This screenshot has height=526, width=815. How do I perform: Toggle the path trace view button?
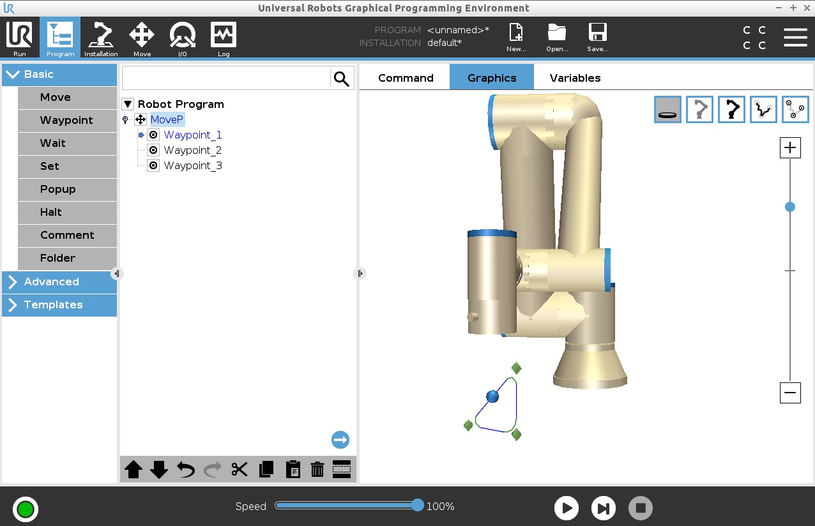(x=764, y=109)
